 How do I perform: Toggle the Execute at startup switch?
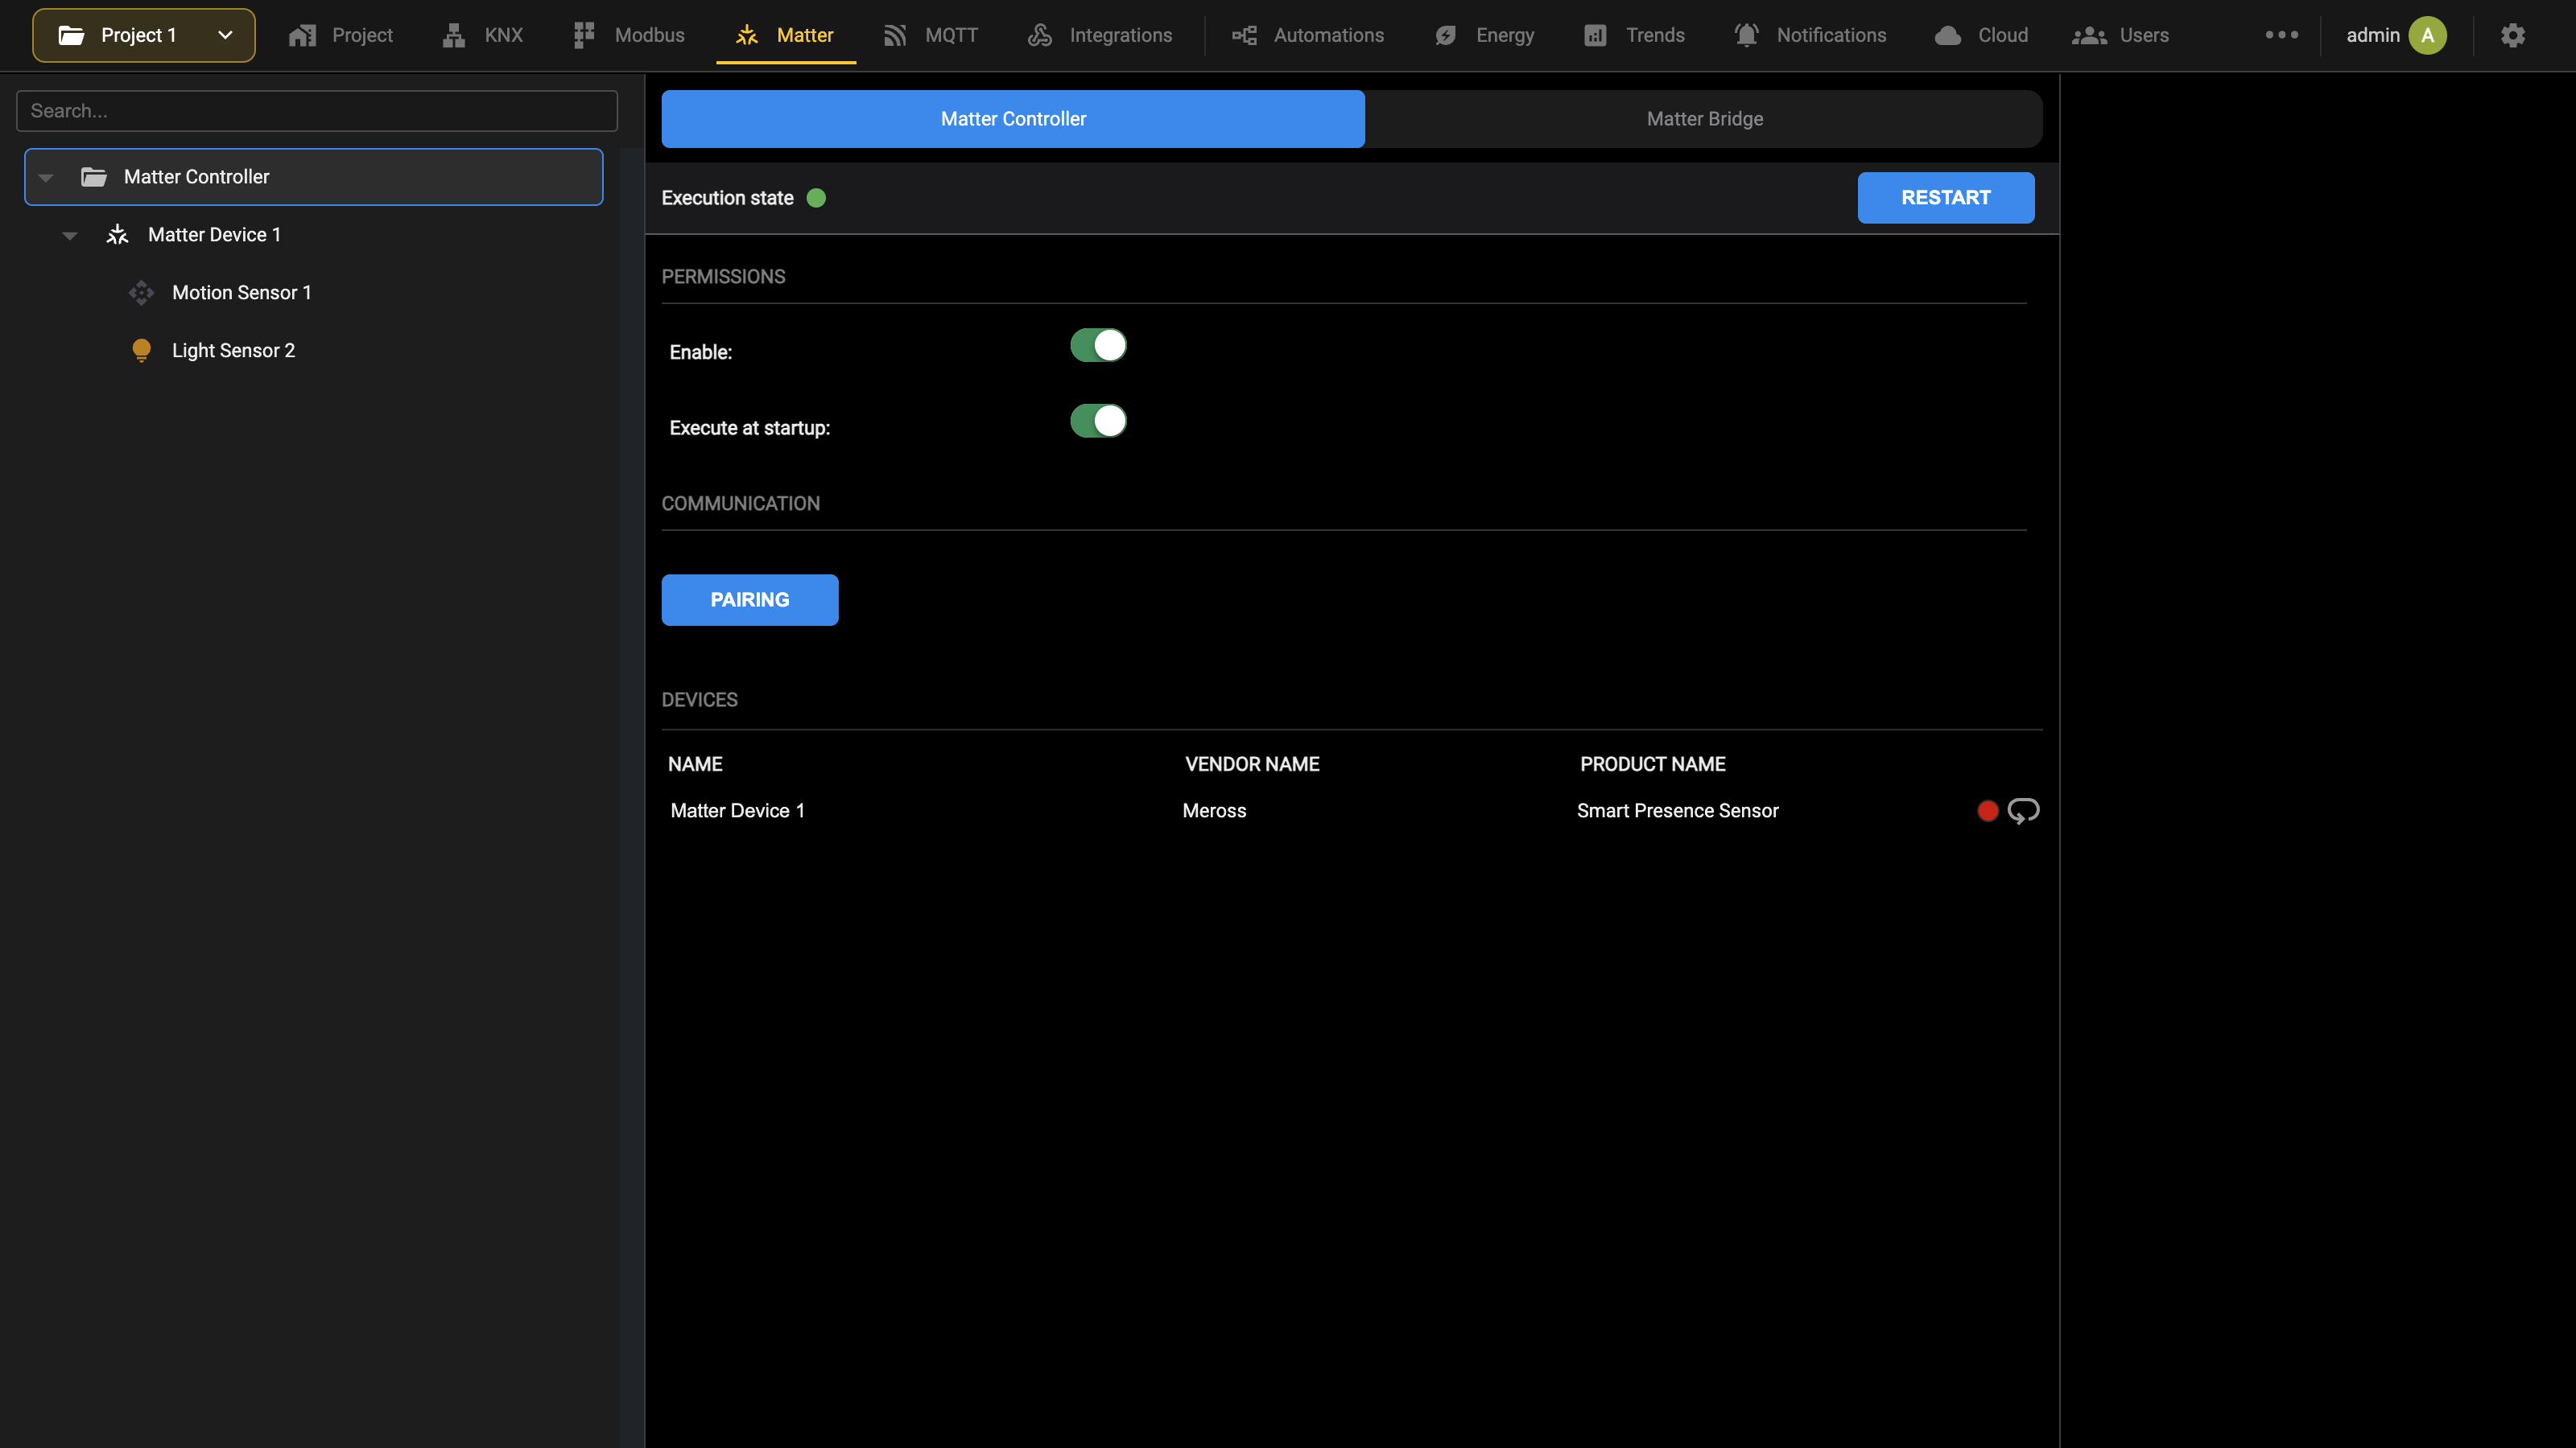1098,421
